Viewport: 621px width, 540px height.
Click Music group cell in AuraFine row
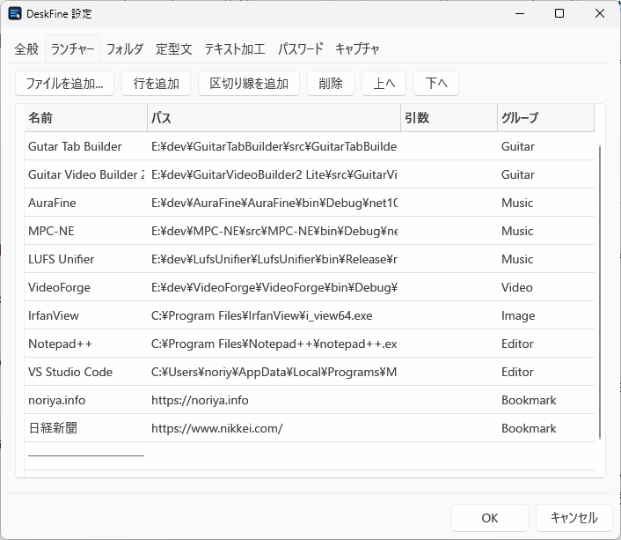coord(545,203)
